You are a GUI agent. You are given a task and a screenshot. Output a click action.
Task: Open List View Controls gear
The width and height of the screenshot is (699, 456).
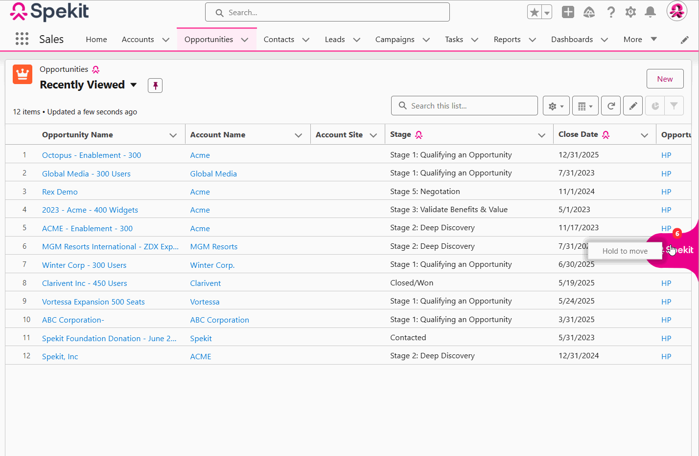click(556, 106)
